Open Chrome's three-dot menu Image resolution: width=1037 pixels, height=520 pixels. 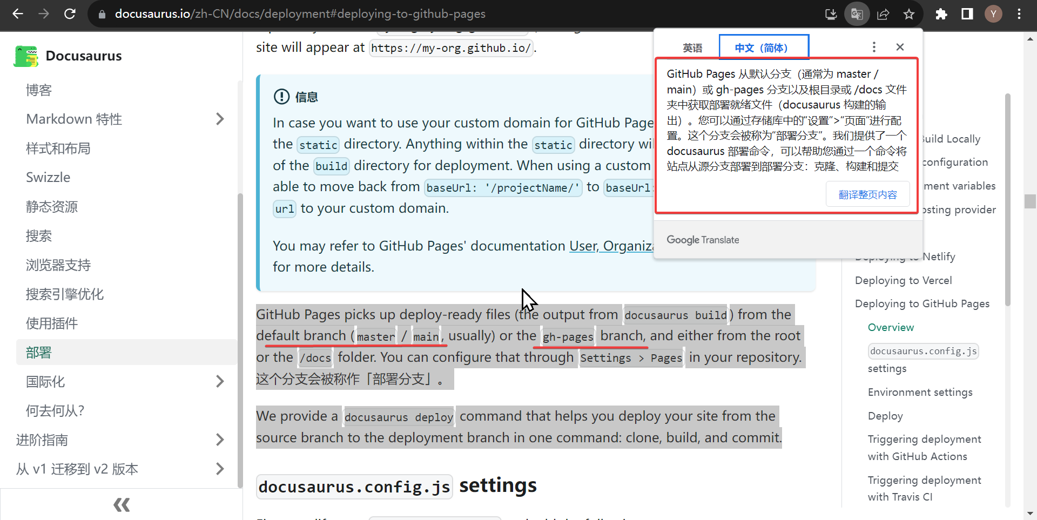click(1019, 14)
